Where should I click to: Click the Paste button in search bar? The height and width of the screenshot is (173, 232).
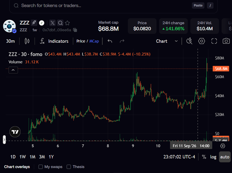point(198,5)
